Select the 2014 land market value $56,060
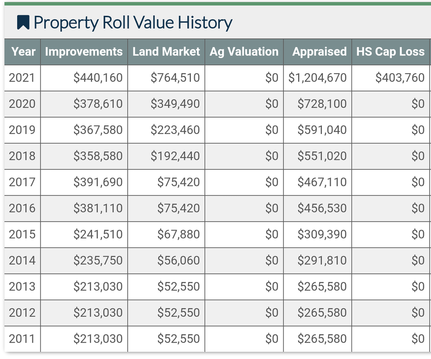The image size is (431, 359). 178,260
